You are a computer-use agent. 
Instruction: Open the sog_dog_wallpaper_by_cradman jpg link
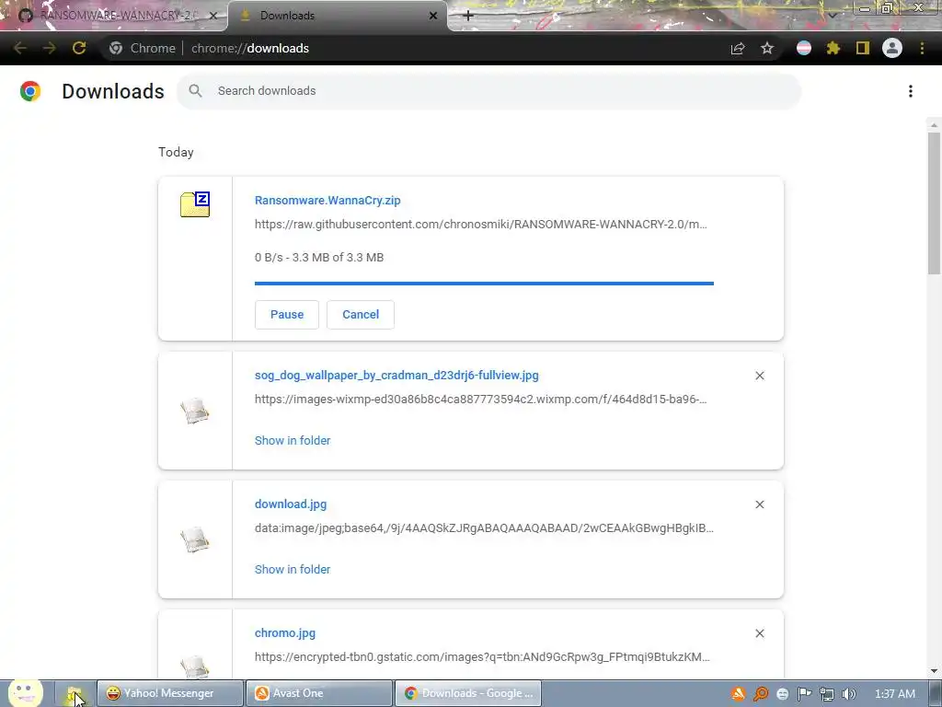pyautogui.click(x=396, y=376)
